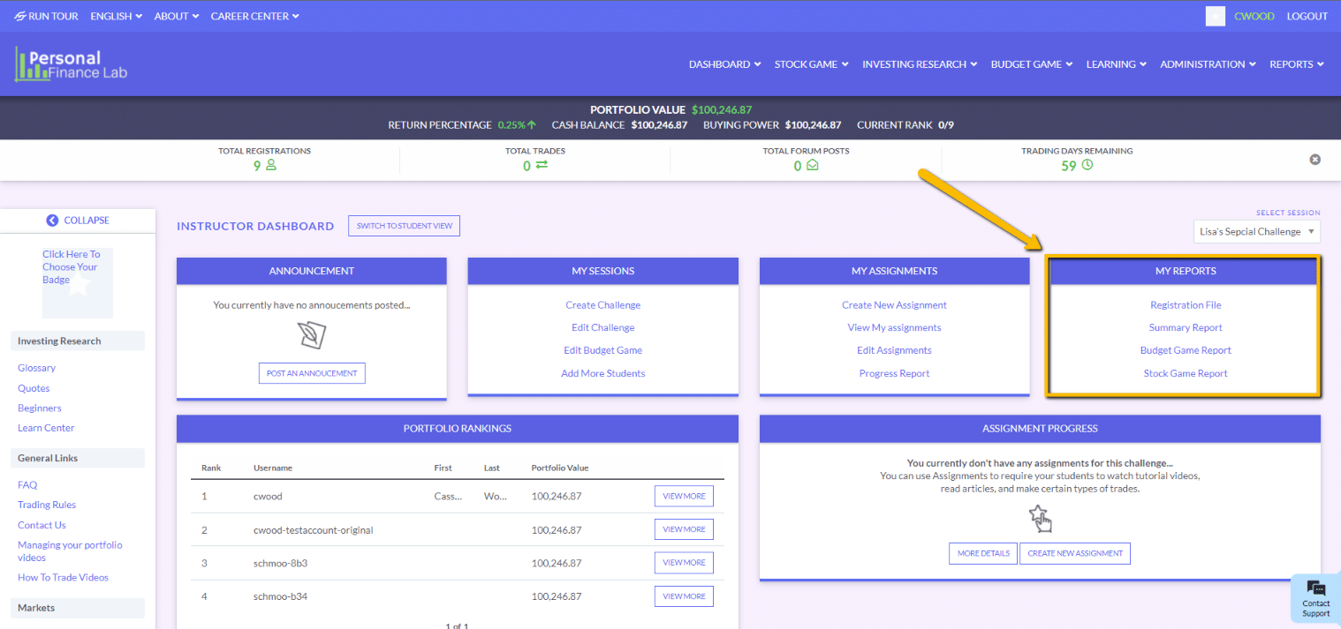Screen dimensions: 1341x629
Task: Click Create New Assignment link in My Assignments
Action: [895, 305]
